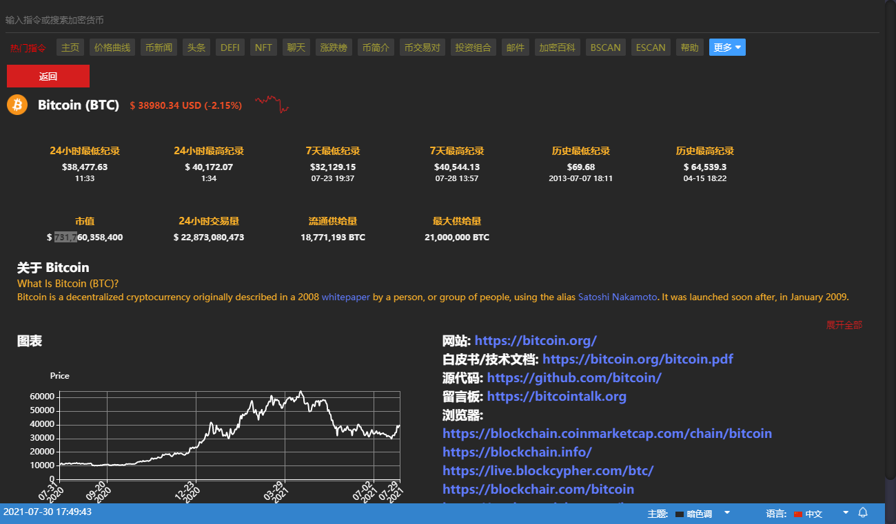The image size is (896, 524).
Task: Open the 帮助 help command
Action: (x=690, y=48)
